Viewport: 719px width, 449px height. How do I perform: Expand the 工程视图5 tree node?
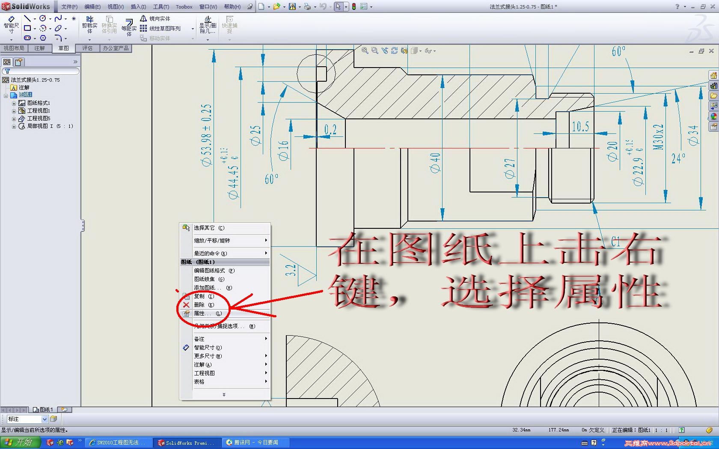click(14, 118)
